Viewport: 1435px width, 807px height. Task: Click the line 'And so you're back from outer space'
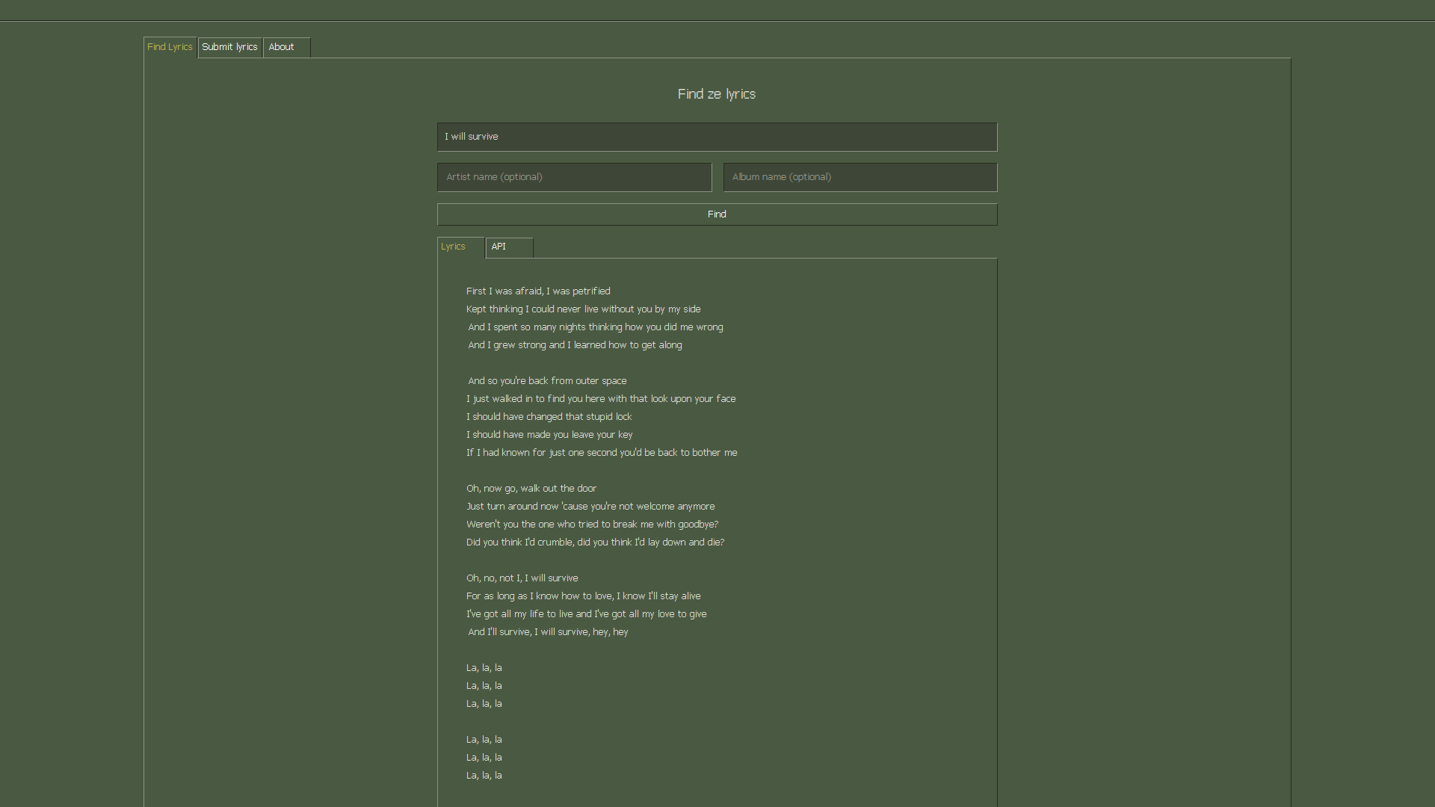coord(547,381)
